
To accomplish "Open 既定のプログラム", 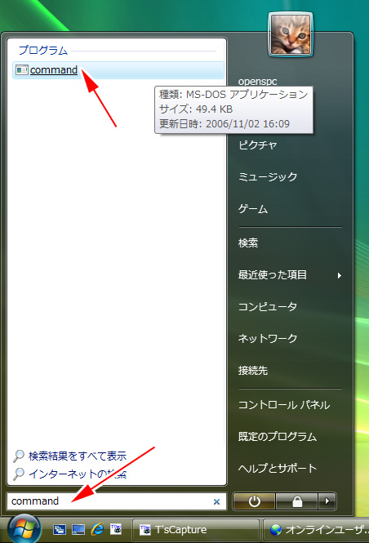I will pos(278,437).
